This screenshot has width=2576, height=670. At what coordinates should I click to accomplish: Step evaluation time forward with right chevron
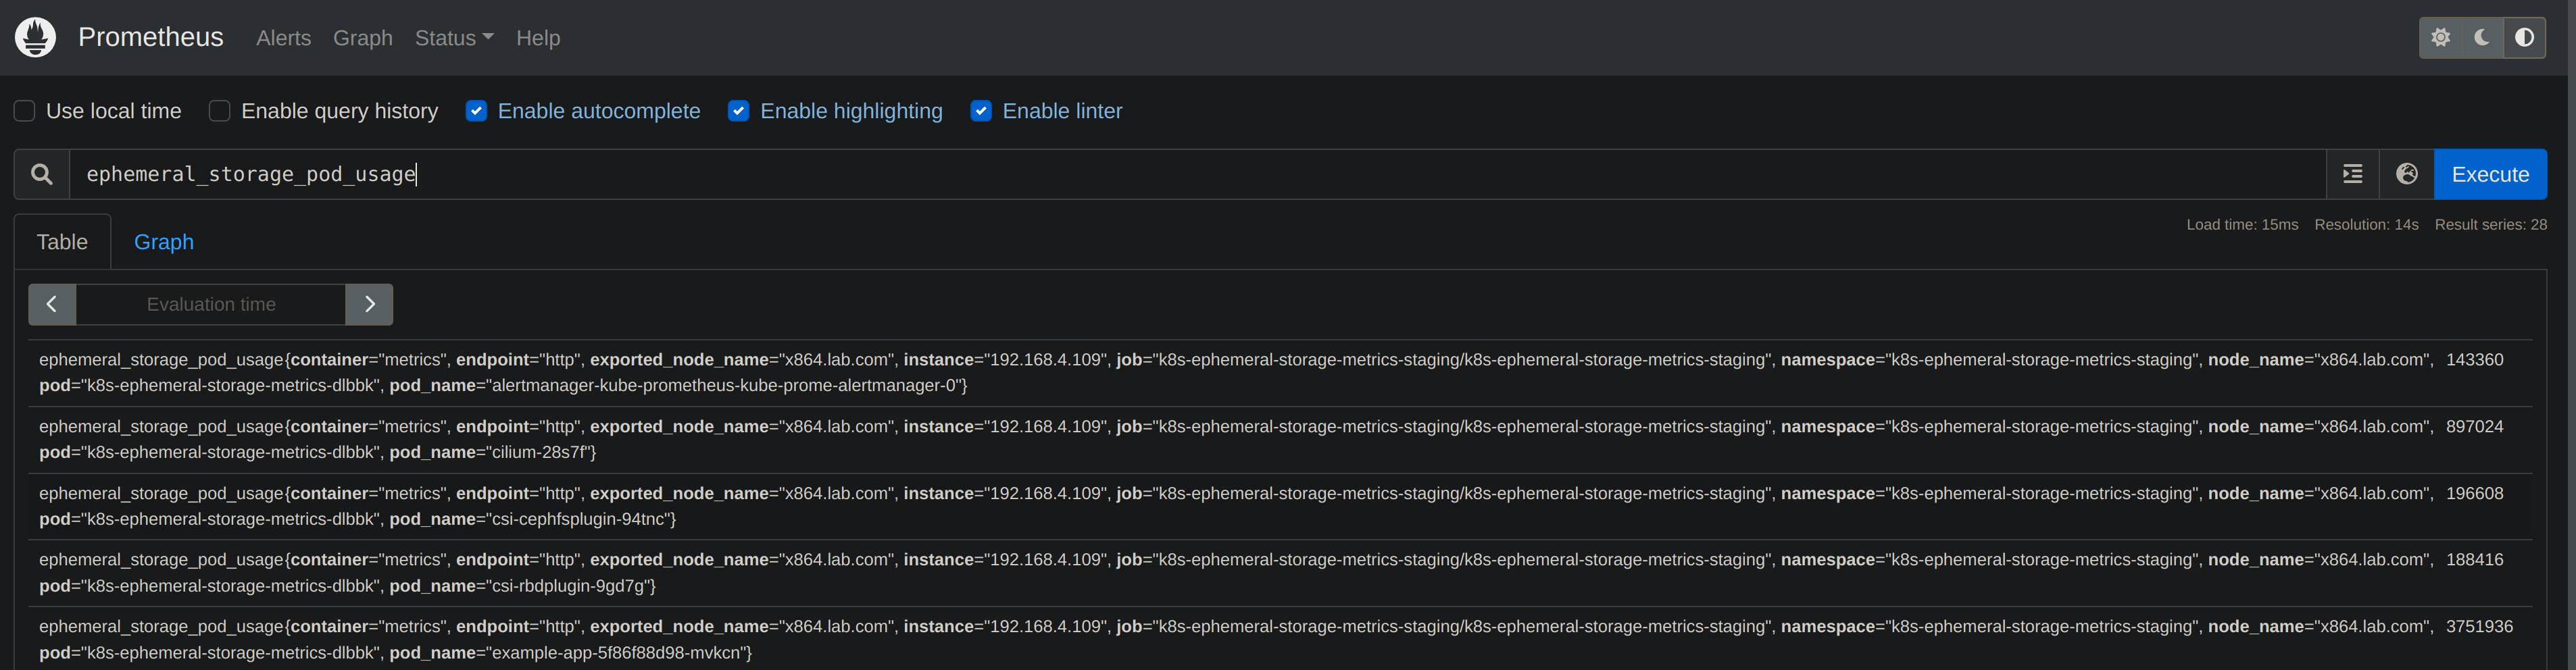point(369,304)
